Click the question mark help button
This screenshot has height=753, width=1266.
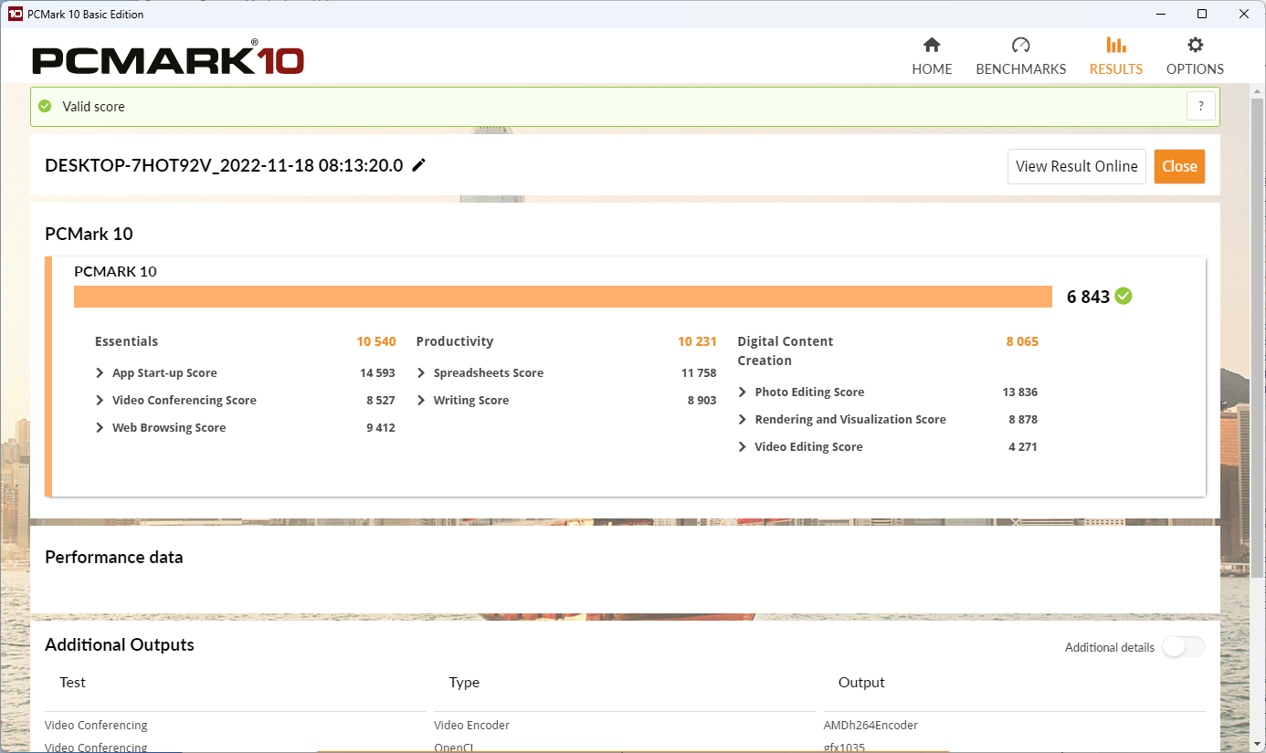pos(1201,106)
